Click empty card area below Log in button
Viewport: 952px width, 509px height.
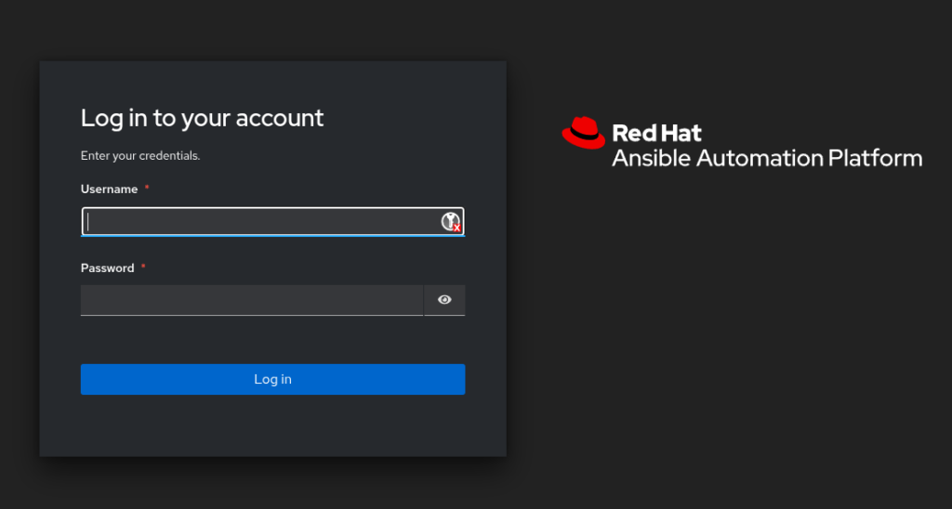tap(272, 425)
